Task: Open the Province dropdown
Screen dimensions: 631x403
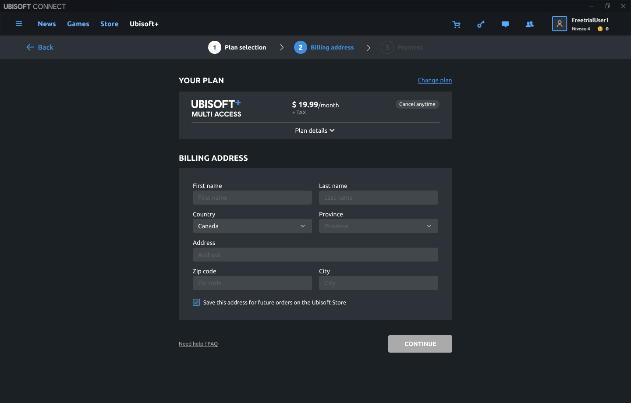Action: tap(378, 226)
